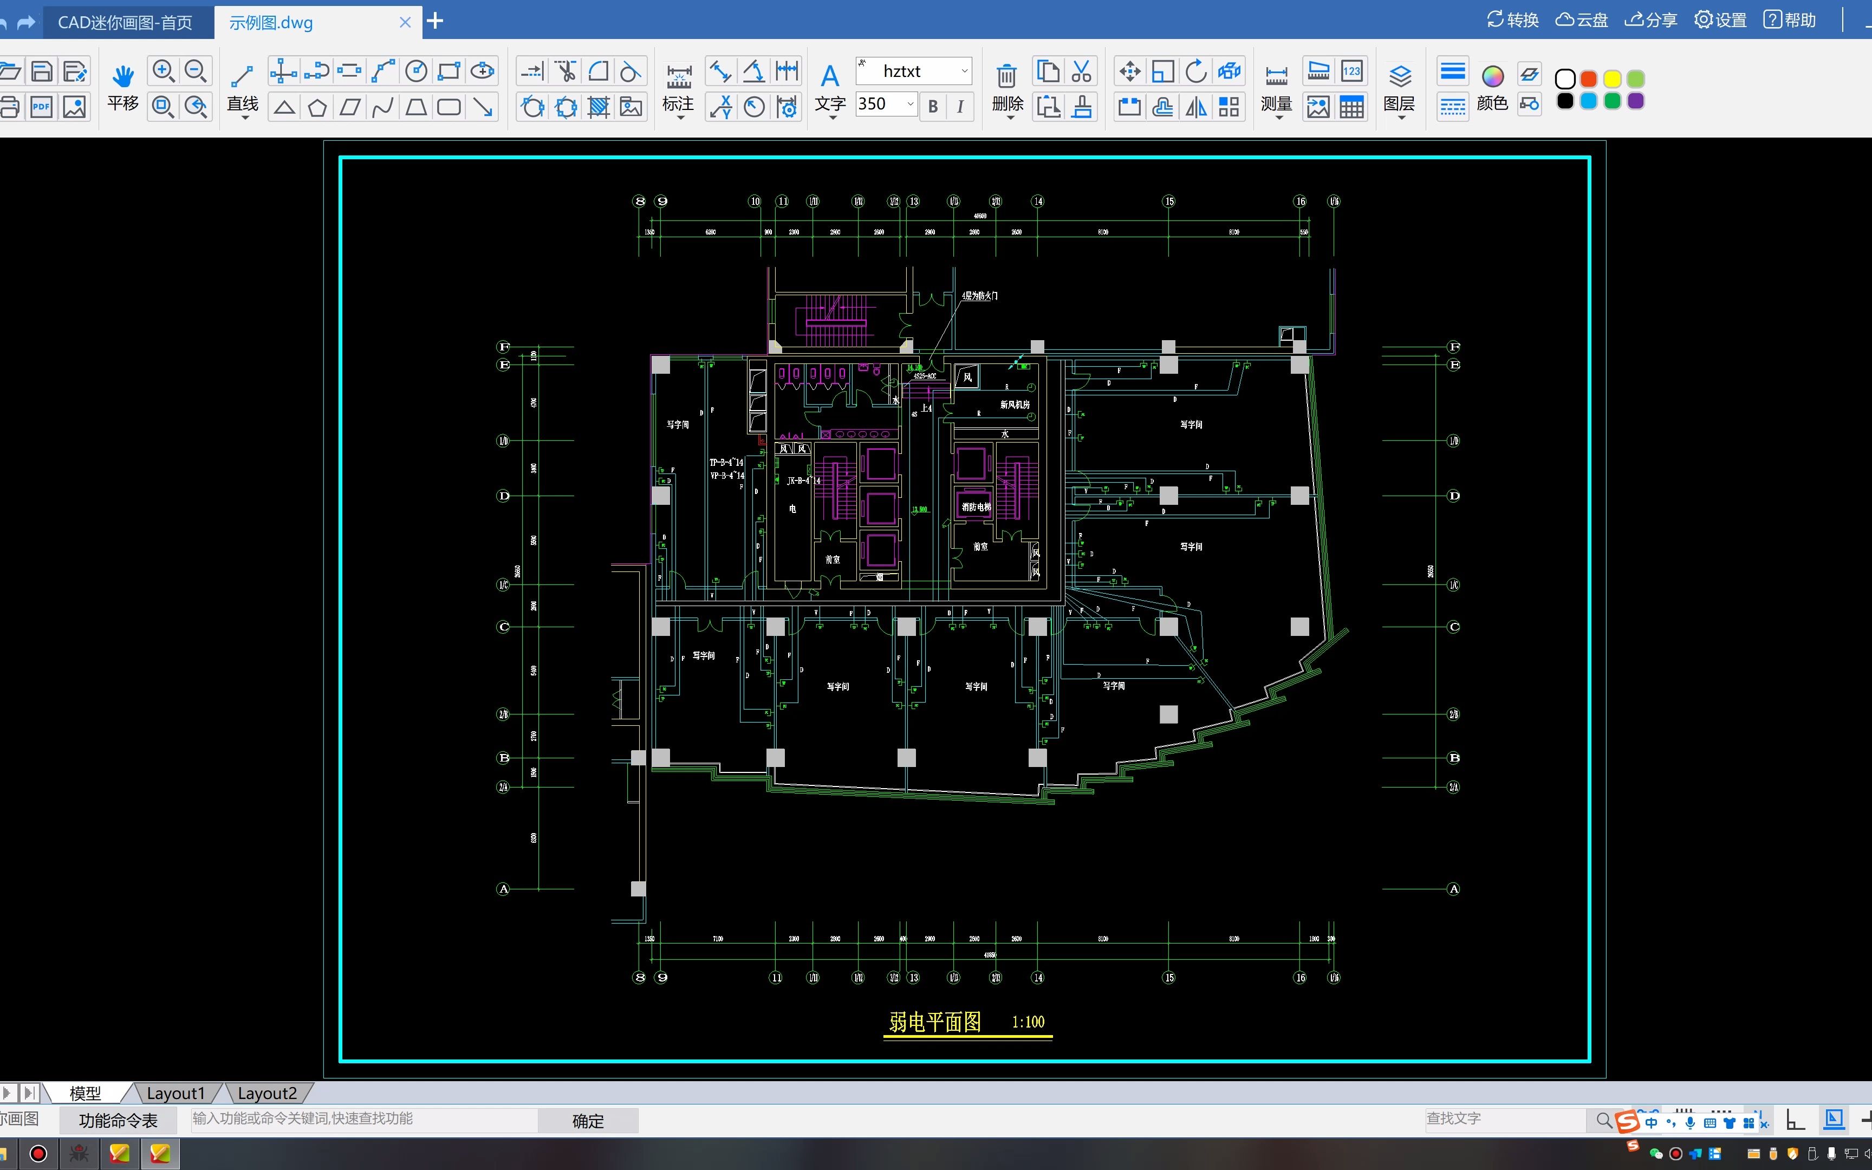This screenshot has width=1872, height=1170.
Task: Select the pentagon polygon tool
Action: (317, 107)
